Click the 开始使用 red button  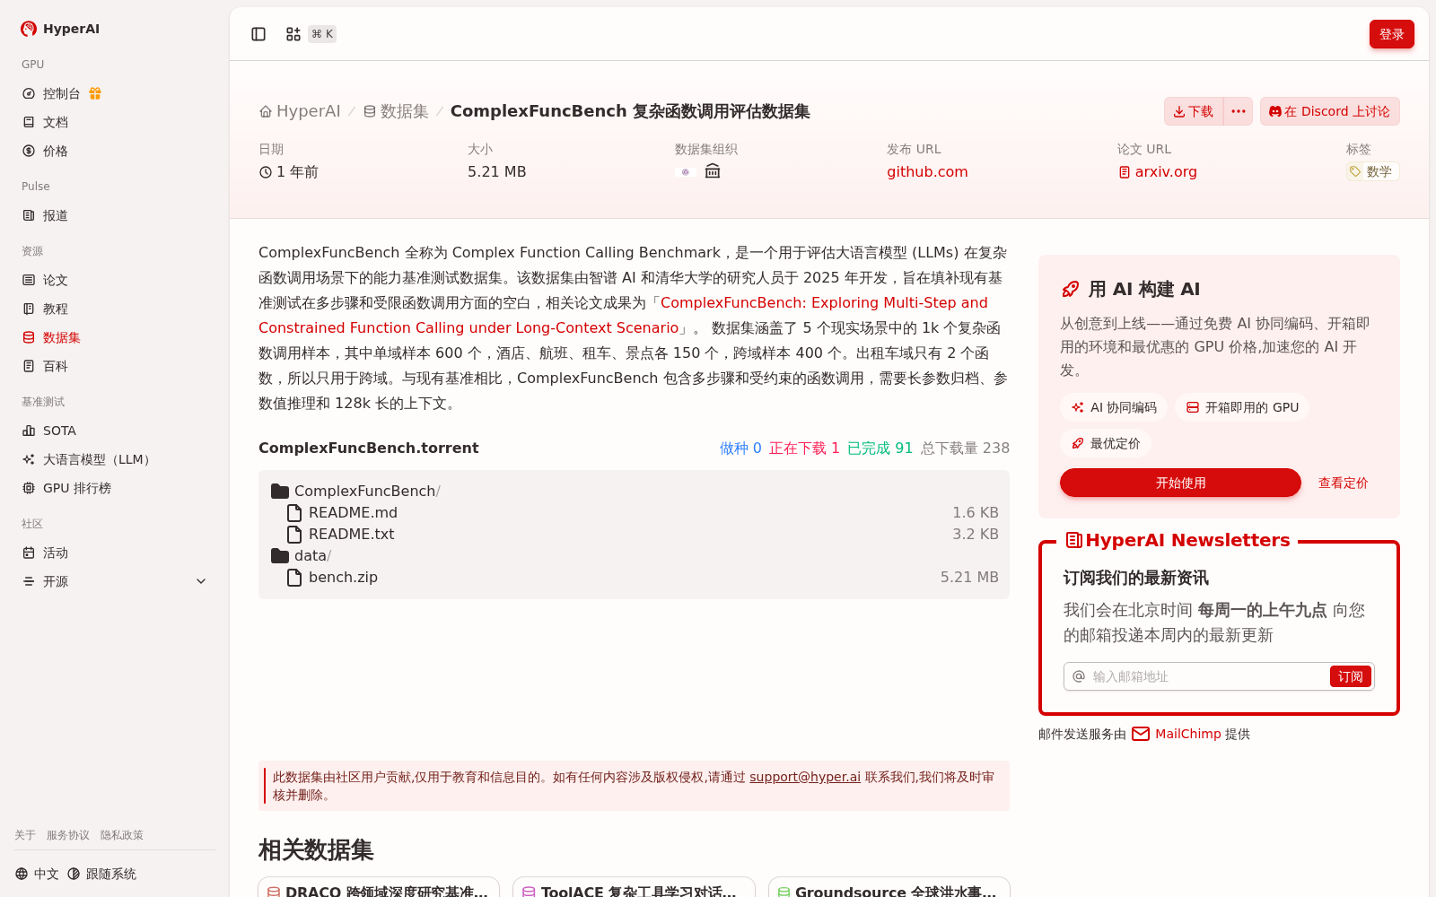(x=1180, y=483)
